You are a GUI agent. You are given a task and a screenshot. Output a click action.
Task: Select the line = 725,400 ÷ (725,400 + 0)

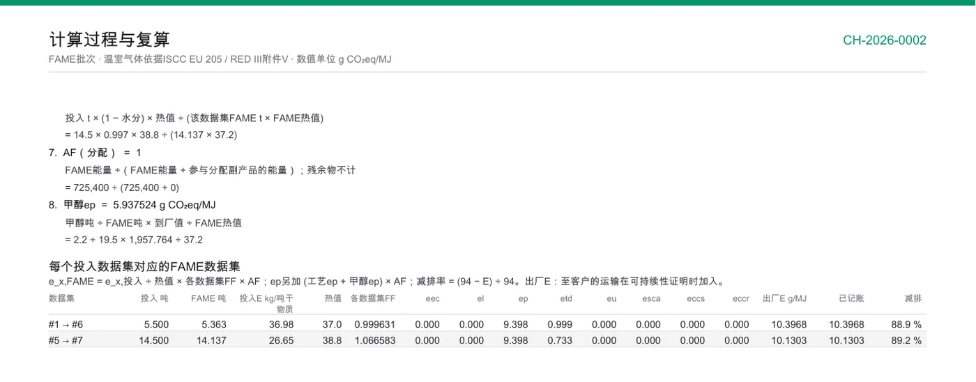pyautogui.click(x=122, y=188)
